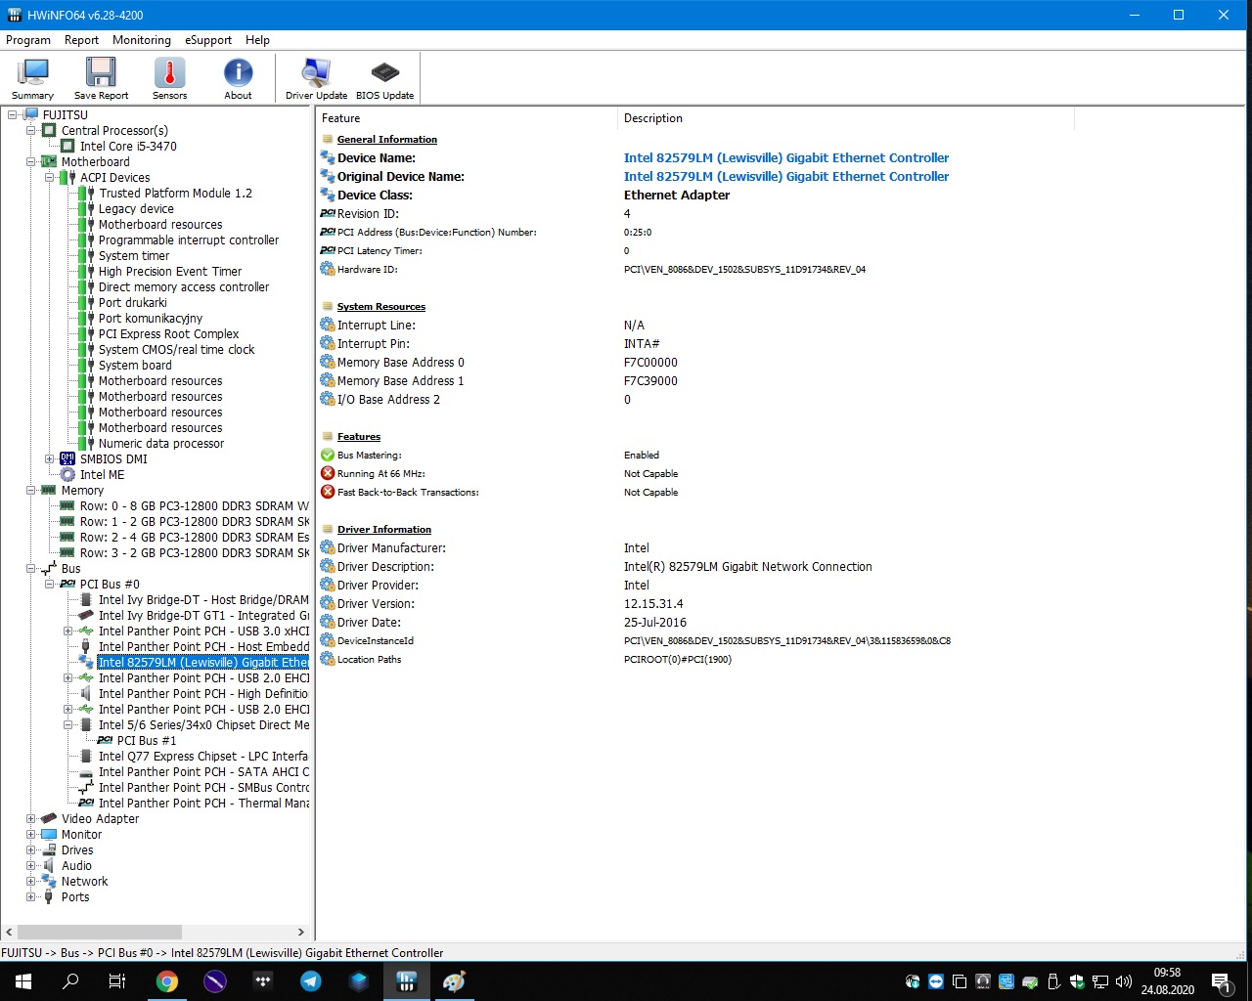Select Intel Ivy Bridge-DT Host Bridge/DRAM
1252x1001 pixels.
(203, 600)
